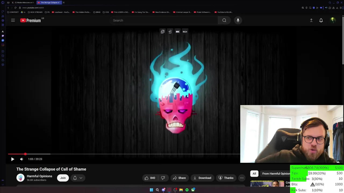Open browser easy setup sliders icon
344x193 pixels.
(341, 8)
